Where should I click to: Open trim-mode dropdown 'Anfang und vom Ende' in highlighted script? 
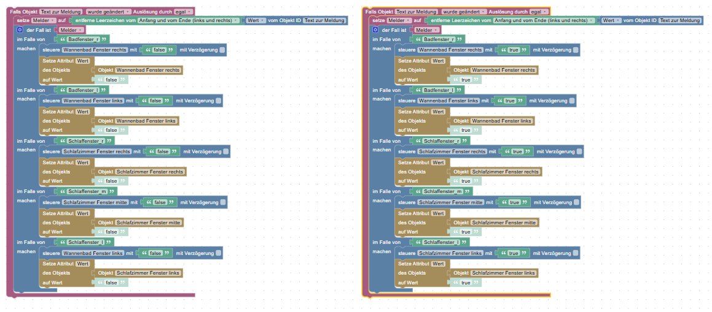point(546,20)
